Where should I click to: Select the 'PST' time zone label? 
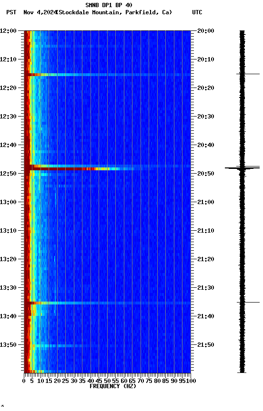11,12
